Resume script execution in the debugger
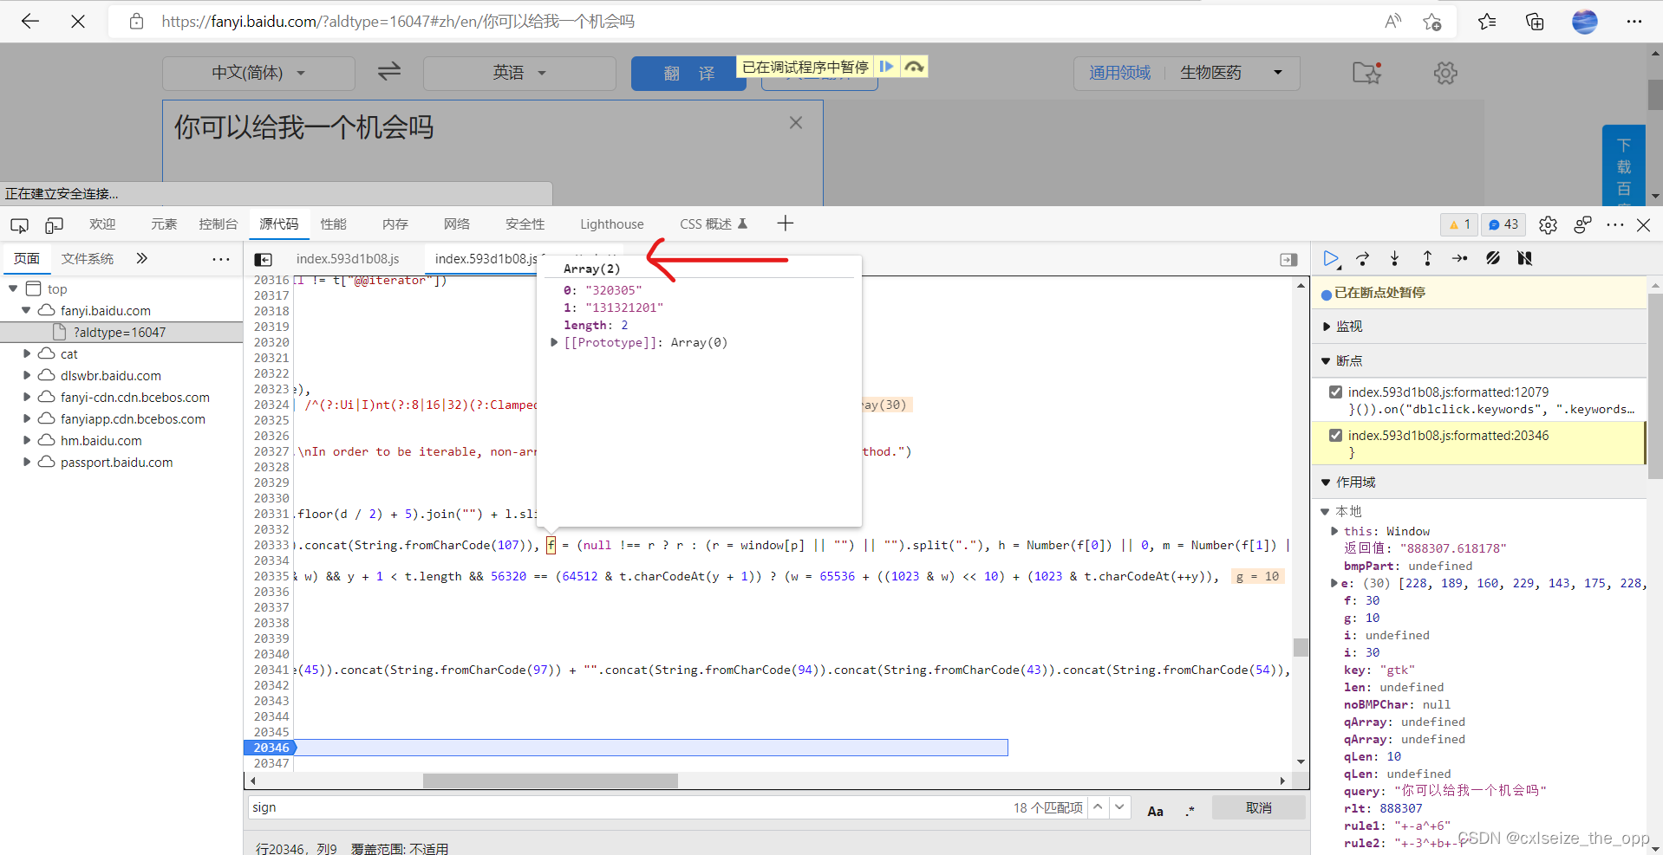Image resolution: width=1663 pixels, height=855 pixels. 1333,258
